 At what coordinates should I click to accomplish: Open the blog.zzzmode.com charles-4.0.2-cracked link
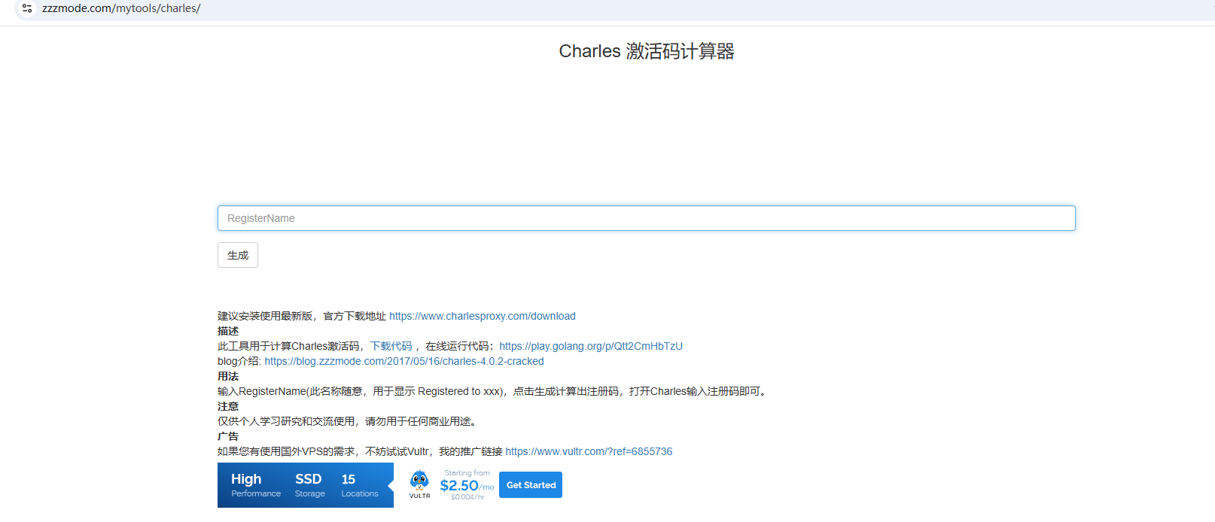point(404,361)
